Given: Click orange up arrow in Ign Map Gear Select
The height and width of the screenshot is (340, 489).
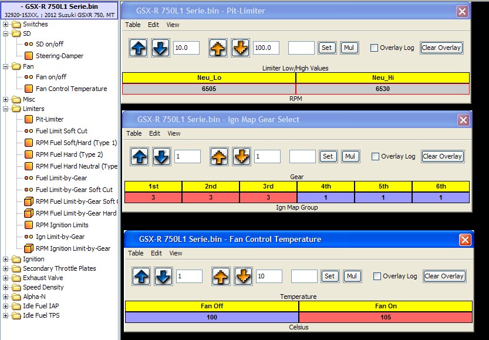Looking at the screenshot, I should click(220, 156).
